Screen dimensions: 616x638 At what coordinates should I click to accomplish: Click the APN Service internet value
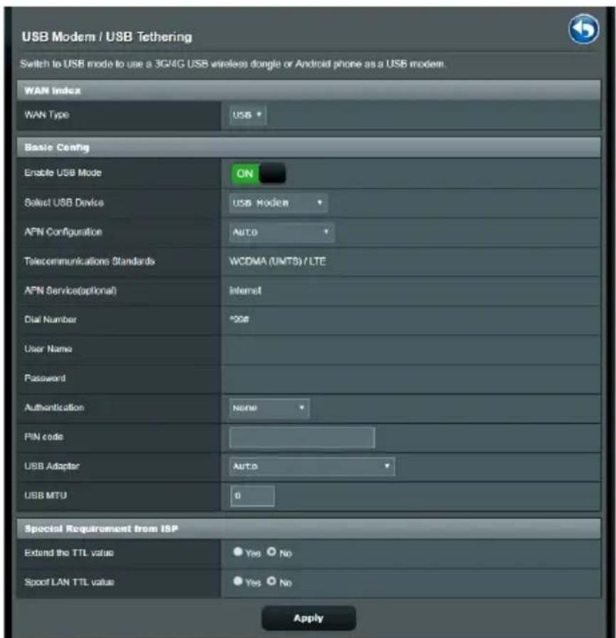[x=246, y=291]
